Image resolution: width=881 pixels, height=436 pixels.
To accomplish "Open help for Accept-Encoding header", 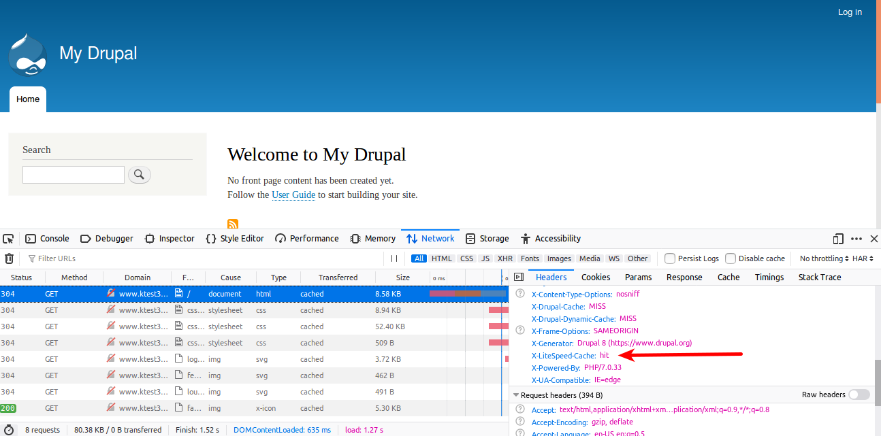I will [x=520, y=422].
